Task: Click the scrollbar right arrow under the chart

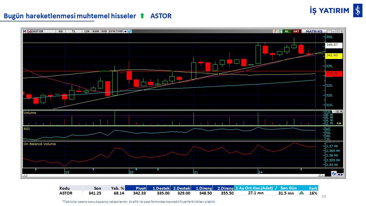Action: [323, 175]
